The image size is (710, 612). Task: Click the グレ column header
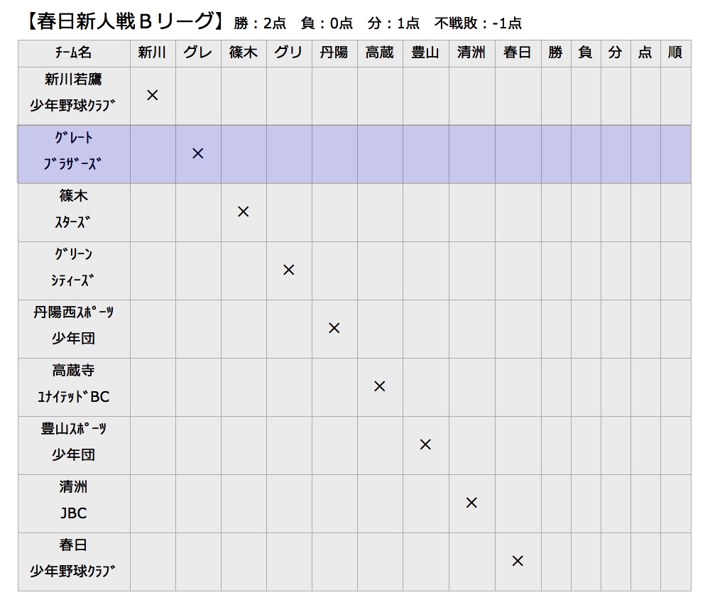point(198,53)
